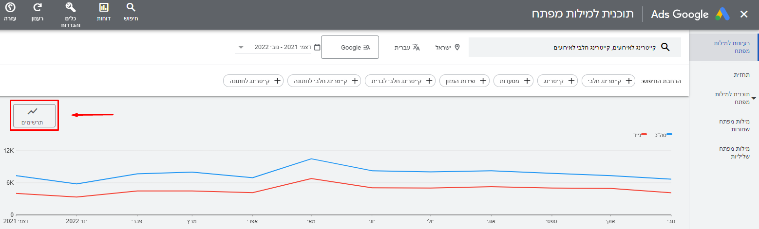Add suggestion קייטרינג חלבי לחתונה
Viewport: 759px width, 229px height.
click(324, 81)
